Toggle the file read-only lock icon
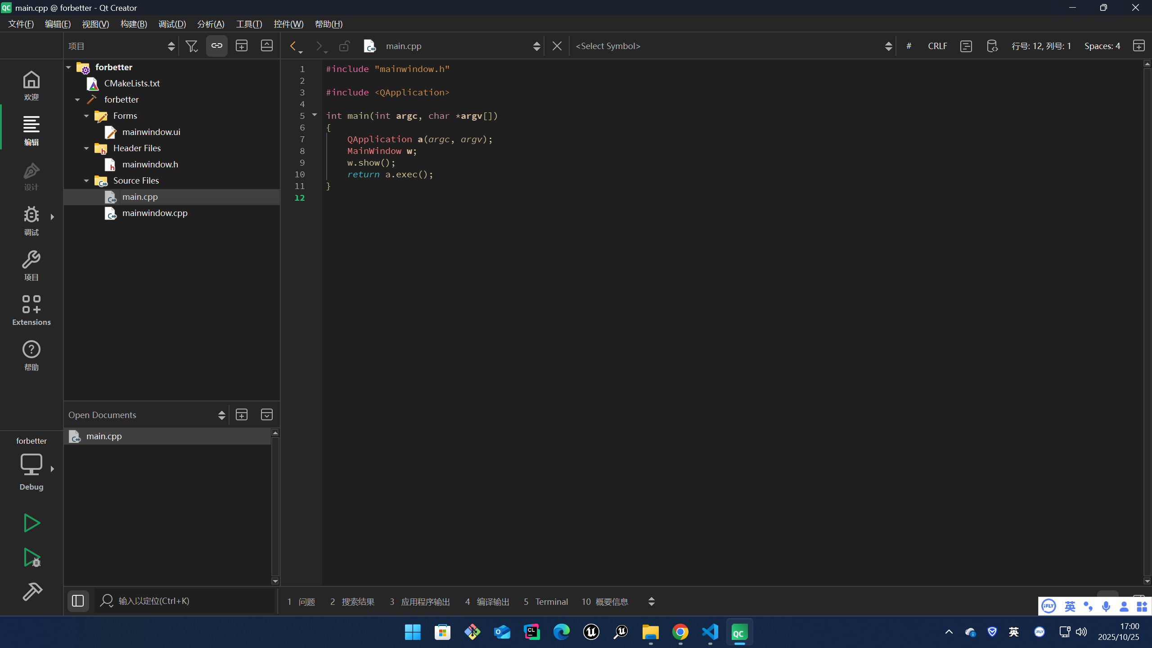 click(344, 46)
